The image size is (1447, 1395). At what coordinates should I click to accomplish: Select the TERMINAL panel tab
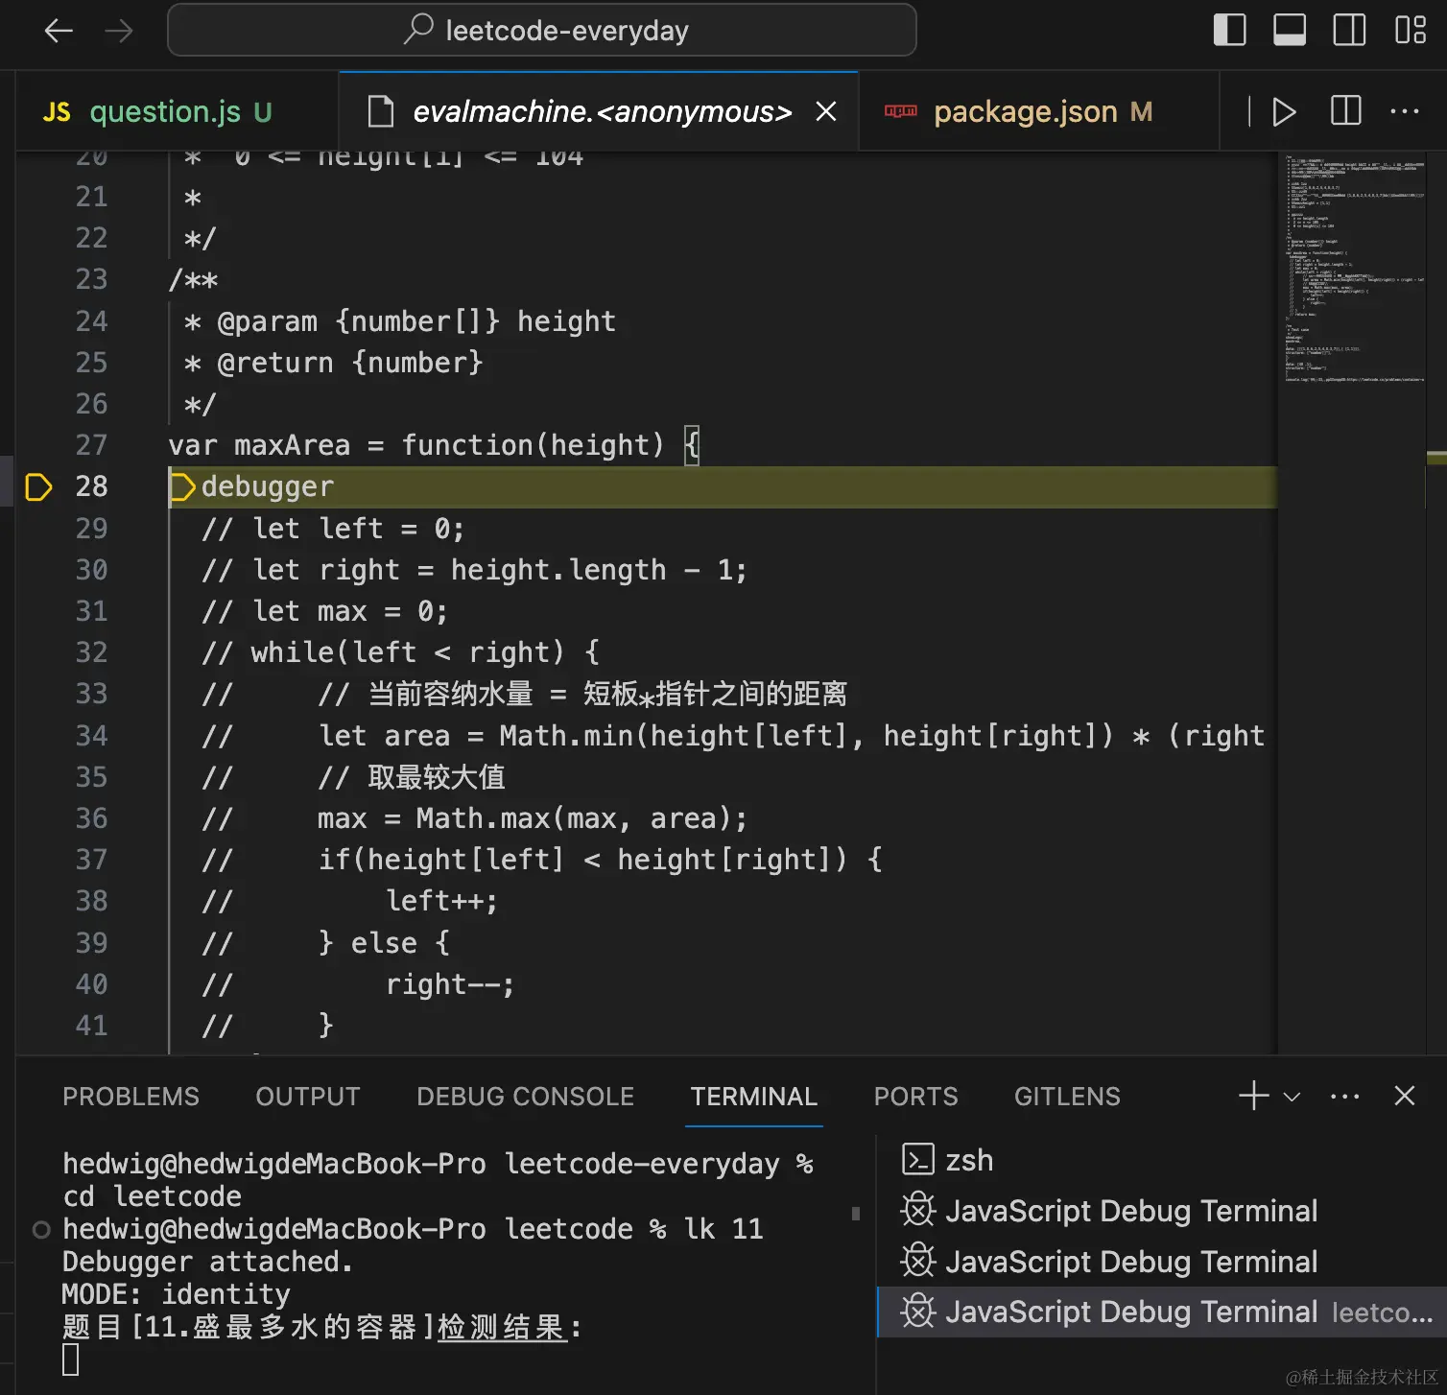pyautogui.click(x=754, y=1097)
